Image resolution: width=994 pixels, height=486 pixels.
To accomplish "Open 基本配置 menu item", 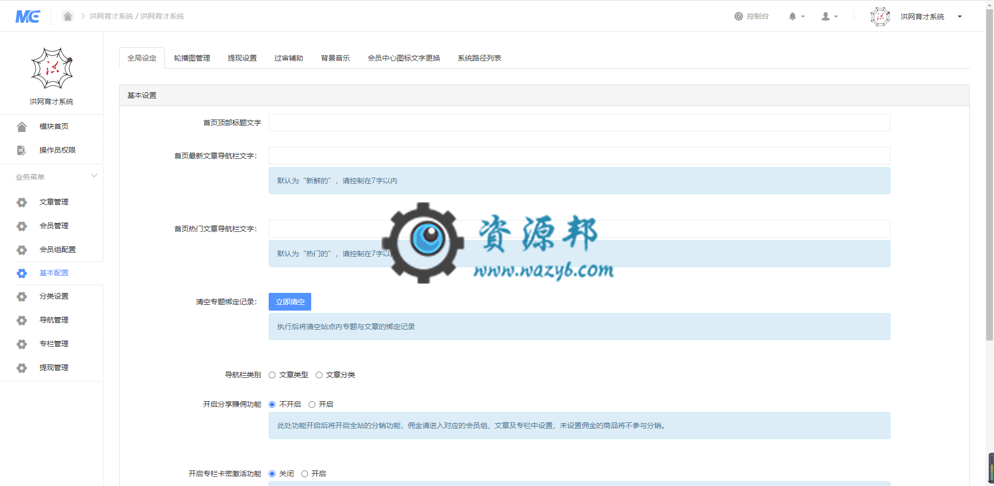I will (54, 273).
